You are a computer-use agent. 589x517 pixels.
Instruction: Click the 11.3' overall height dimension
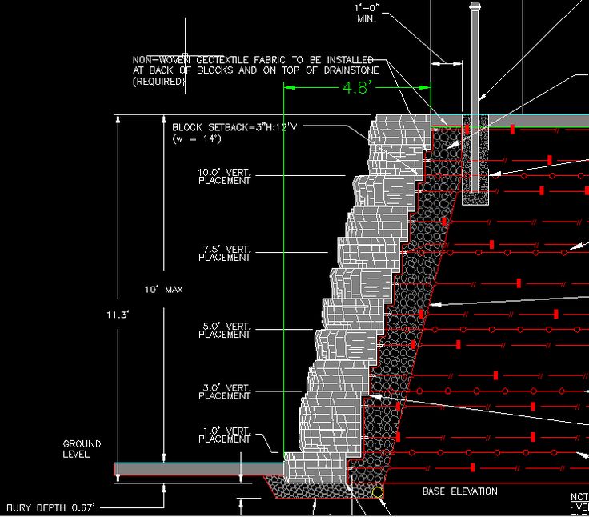(x=118, y=315)
